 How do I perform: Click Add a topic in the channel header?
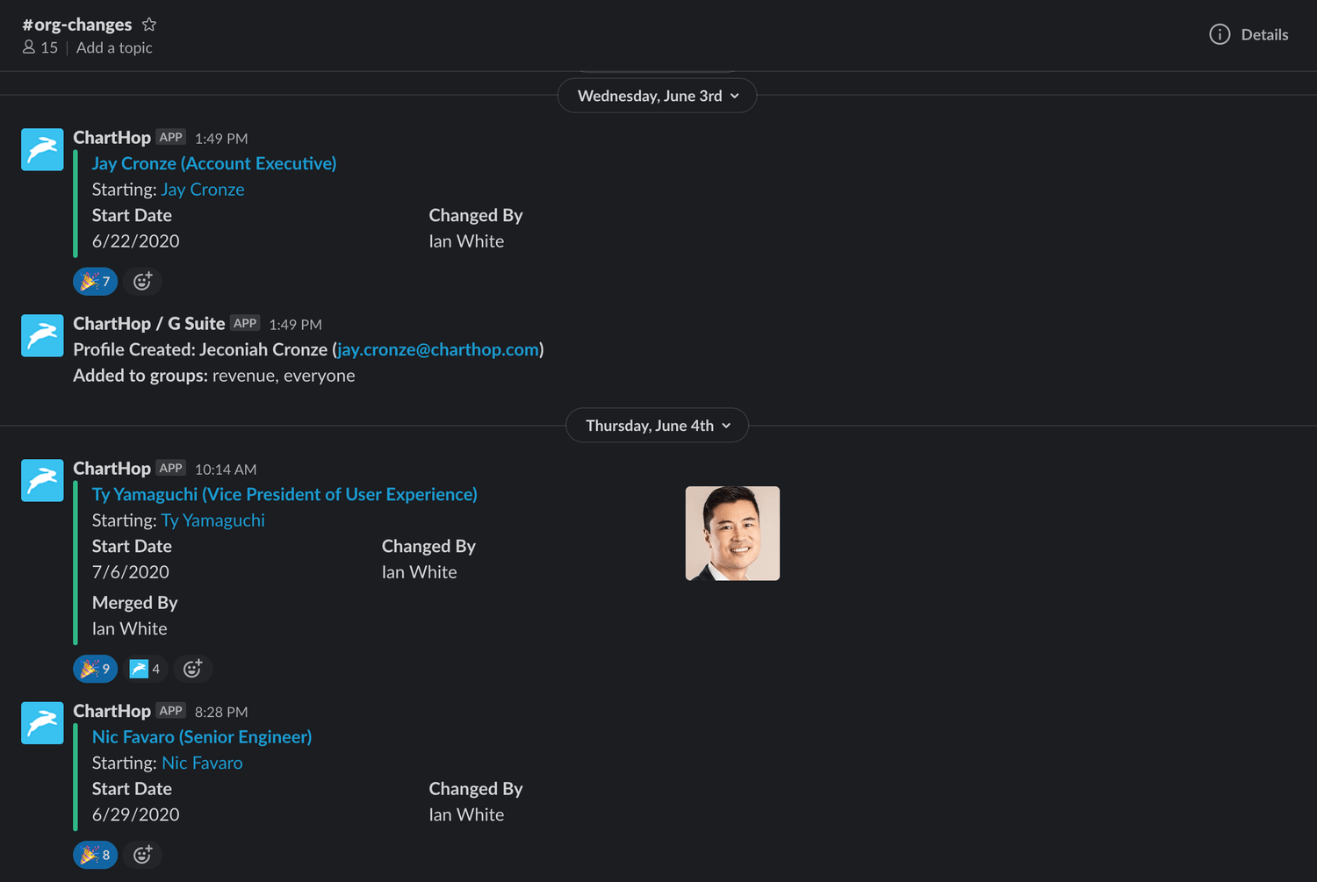pyautogui.click(x=114, y=47)
